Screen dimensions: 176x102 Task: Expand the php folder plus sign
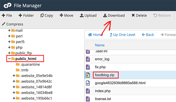pyautogui.click(x=9, y=47)
